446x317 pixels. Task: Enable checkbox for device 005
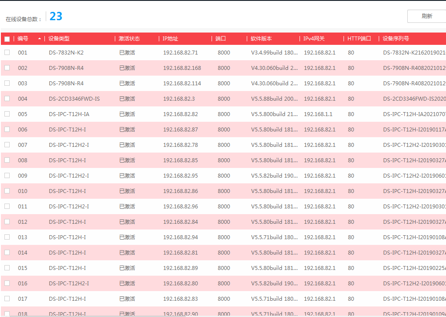click(7, 114)
